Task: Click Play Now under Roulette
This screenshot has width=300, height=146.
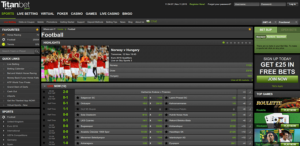Action: tap(290, 110)
